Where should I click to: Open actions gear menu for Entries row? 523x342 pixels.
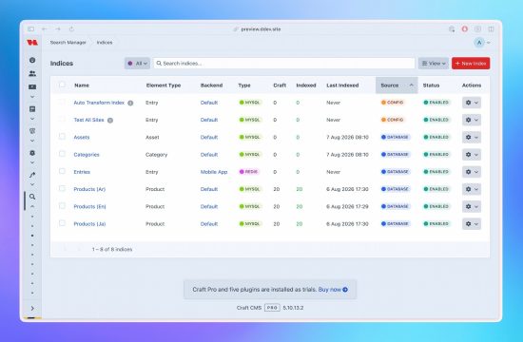pyautogui.click(x=472, y=172)
